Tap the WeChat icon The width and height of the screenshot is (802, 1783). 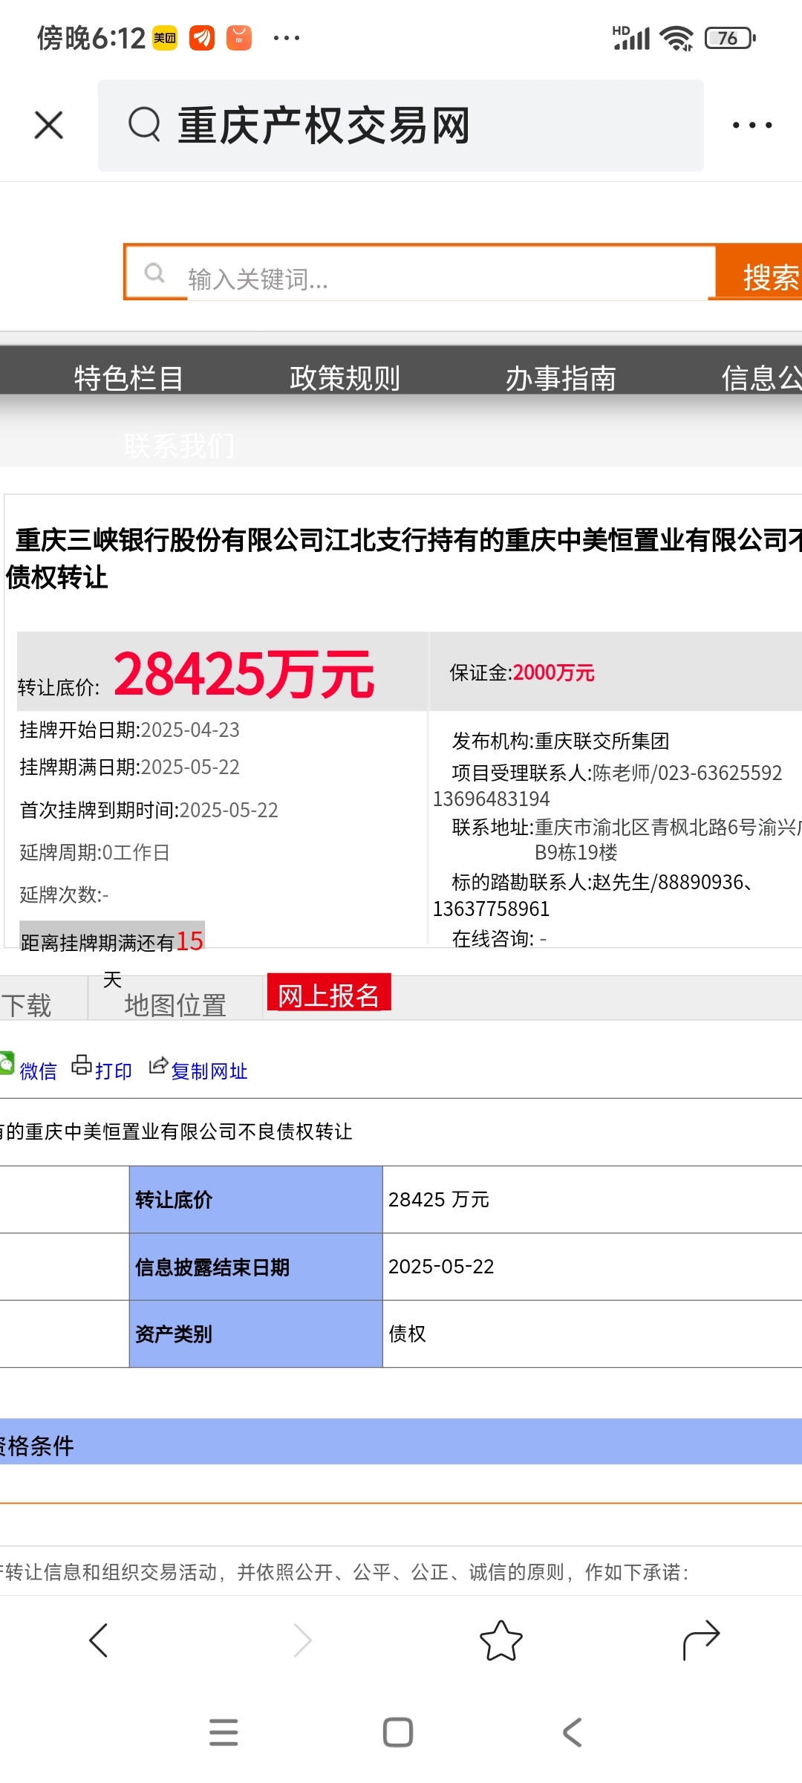pyautogui.click(x=7, y=1063)
